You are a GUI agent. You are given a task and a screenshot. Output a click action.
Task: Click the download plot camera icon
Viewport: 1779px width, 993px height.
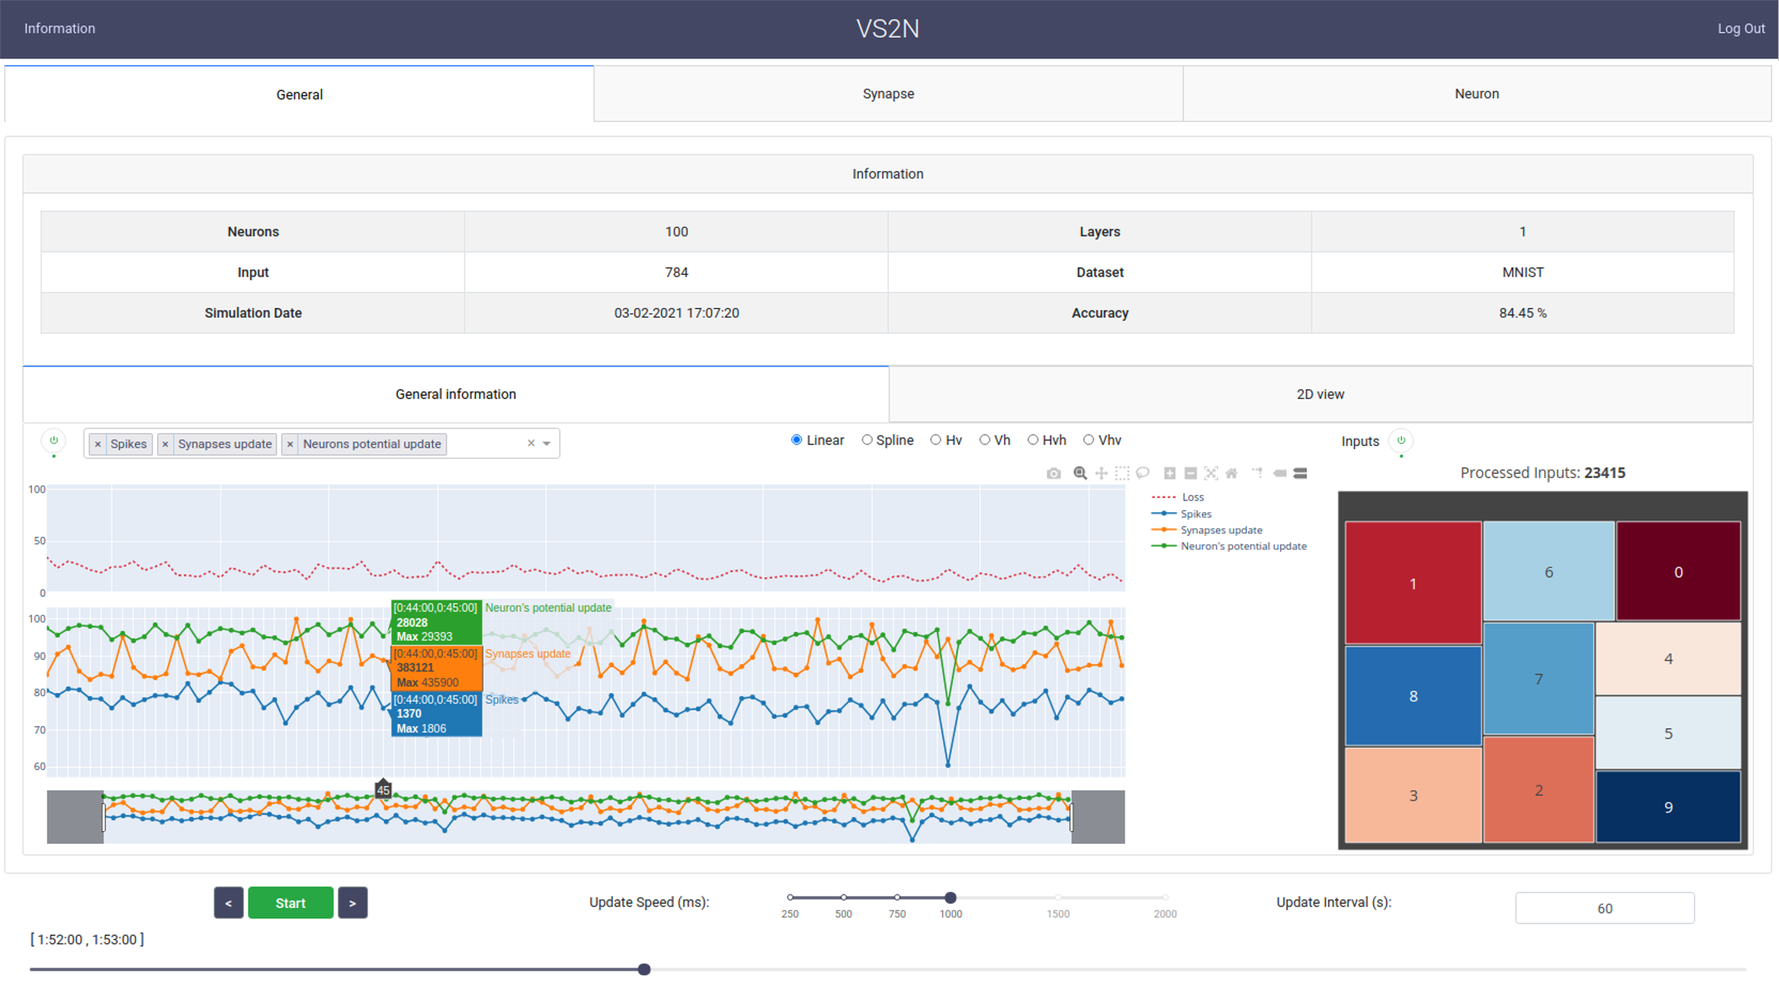pyautogui.click(x=1053, y=474)
